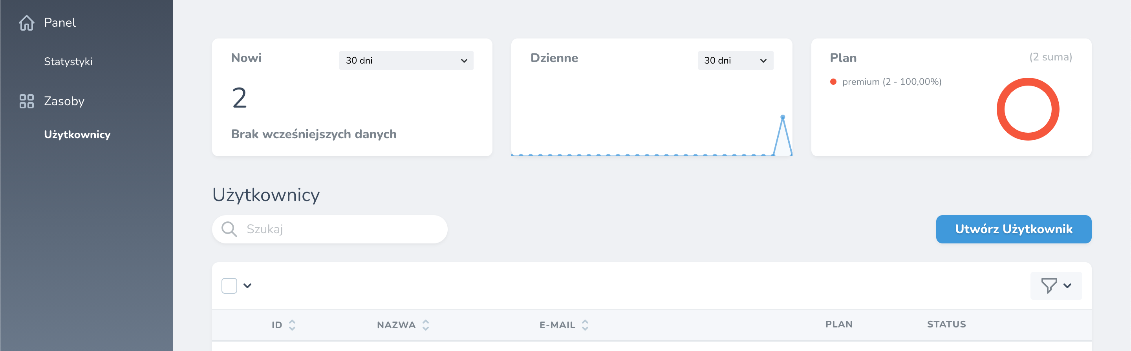The image size is (1131, 351).
Task: Click the Zasoby grid icon
Action: pos(27,101)
